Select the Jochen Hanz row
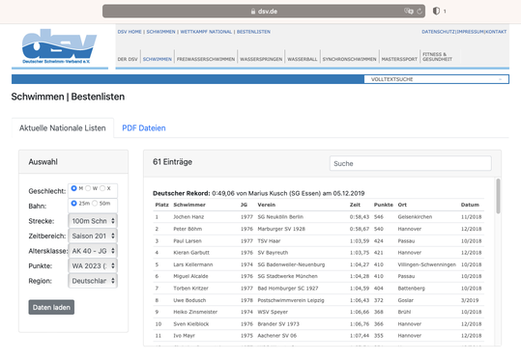Viewport: 521px width, 360px height. [319, 217]
